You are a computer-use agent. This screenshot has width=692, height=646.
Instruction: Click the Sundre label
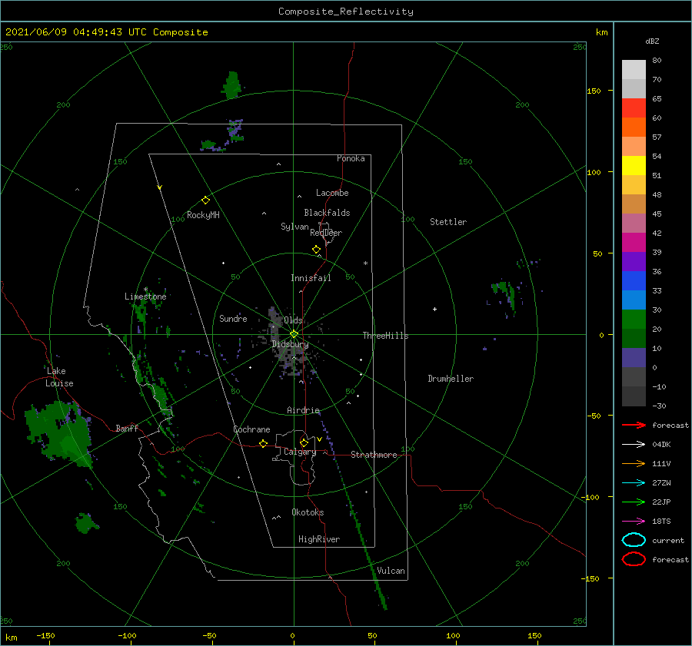[x=233, y=318]
